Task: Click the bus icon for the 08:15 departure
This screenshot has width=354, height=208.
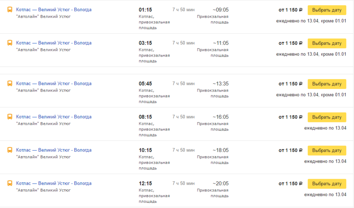Action: (x=10, y=117)
